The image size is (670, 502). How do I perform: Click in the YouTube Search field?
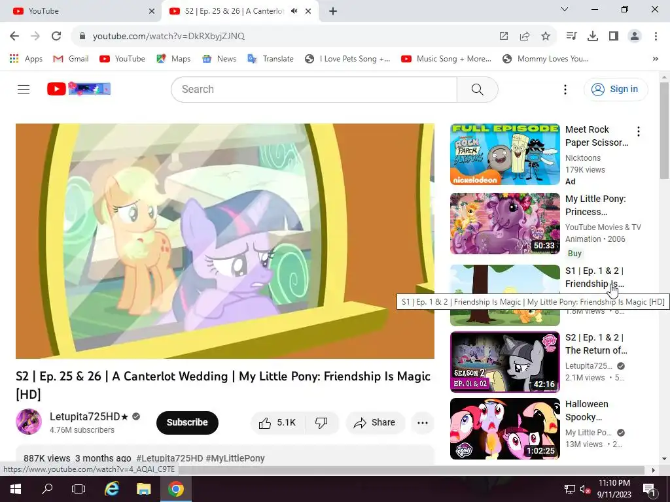coord(314,89)
